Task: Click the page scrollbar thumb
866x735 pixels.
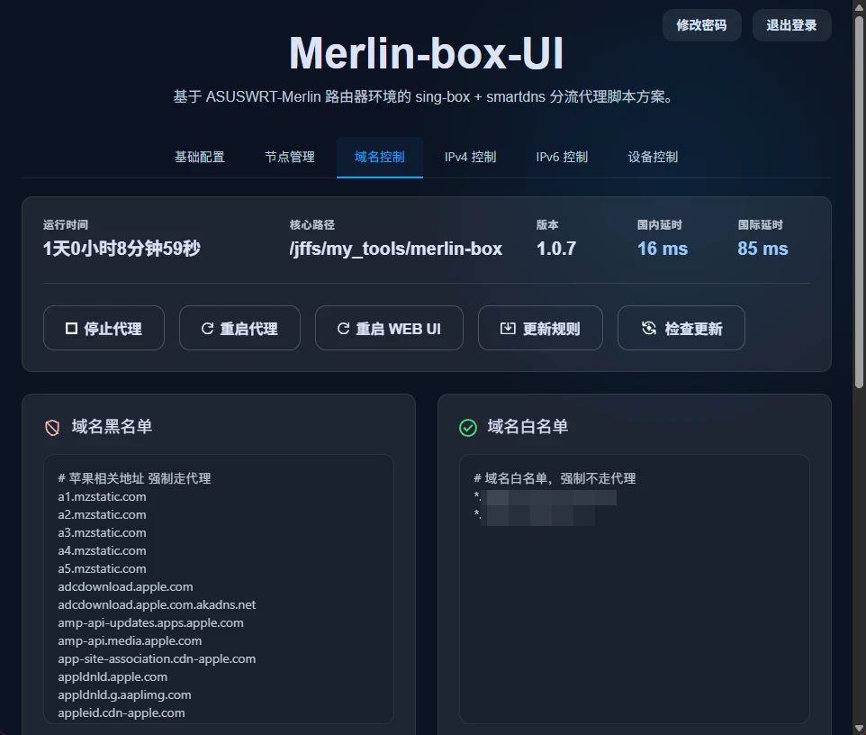Action: click(x=859, y=202)
